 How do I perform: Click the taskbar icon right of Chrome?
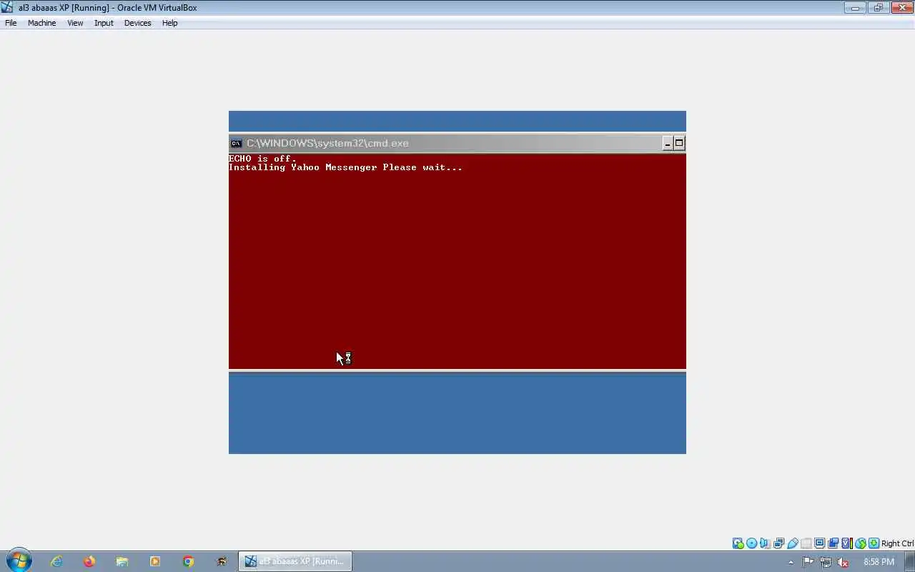pos(221,561)
